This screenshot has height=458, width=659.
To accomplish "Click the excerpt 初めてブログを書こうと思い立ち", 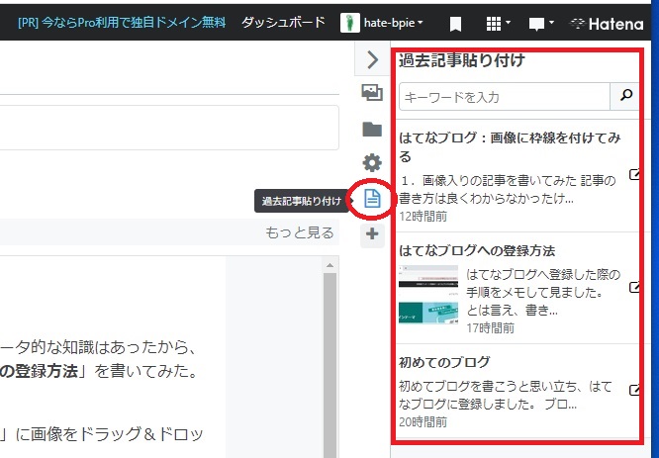I will coord(505,395).
